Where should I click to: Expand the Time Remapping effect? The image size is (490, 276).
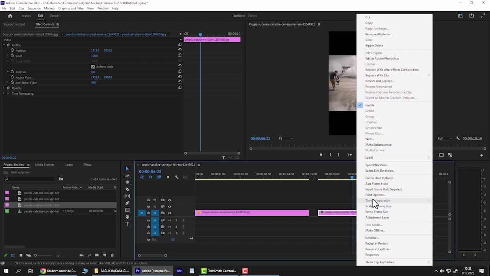pyautogui.click(x=3, y=94)
